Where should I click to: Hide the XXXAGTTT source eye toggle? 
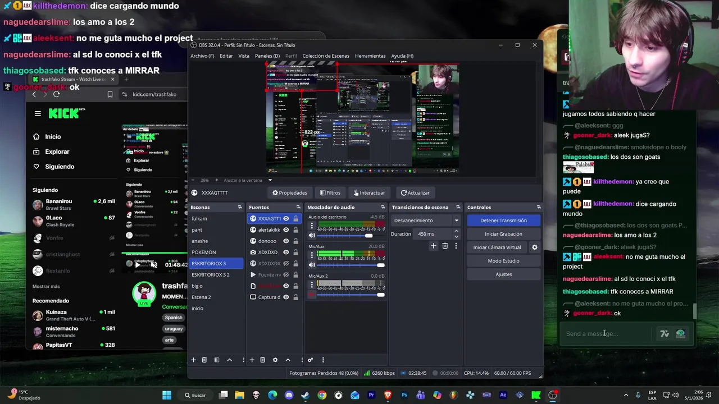[286, 219]
